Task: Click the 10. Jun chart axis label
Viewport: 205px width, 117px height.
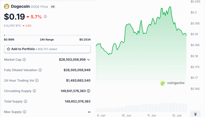Action: click(x=126, y=115)
